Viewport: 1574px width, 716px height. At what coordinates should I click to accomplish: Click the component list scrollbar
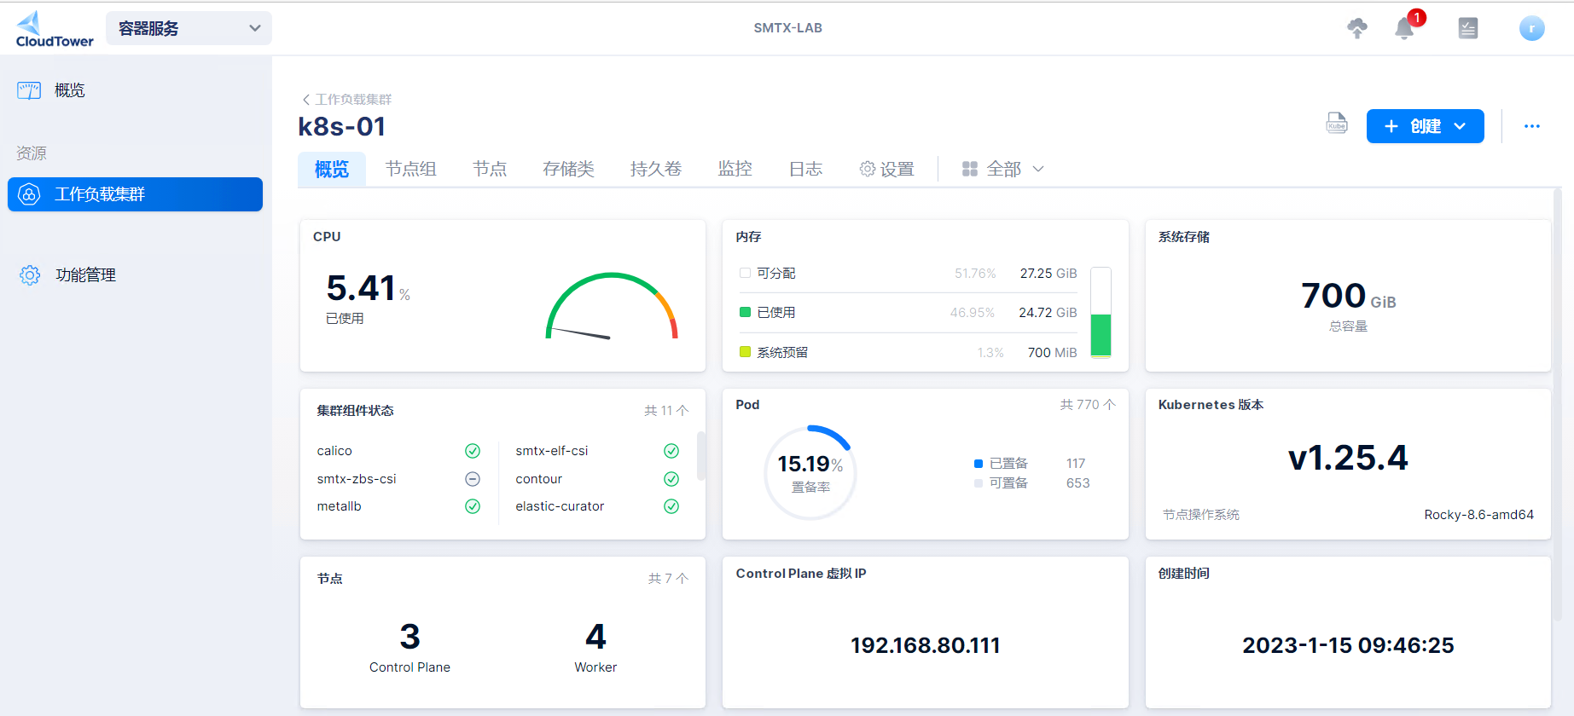coord(700,456)
